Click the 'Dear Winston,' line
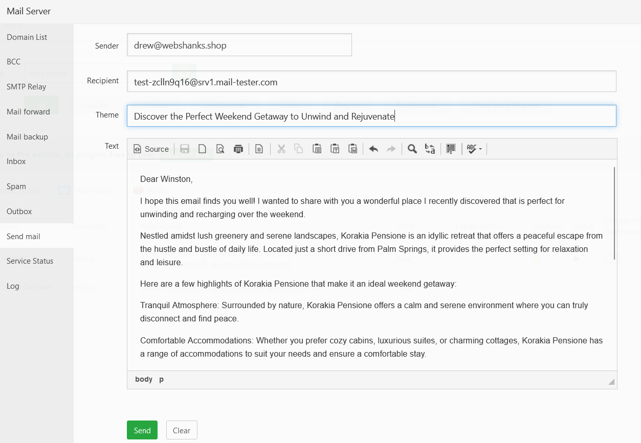Screen dimensions: 641x443 click(166, 179)
